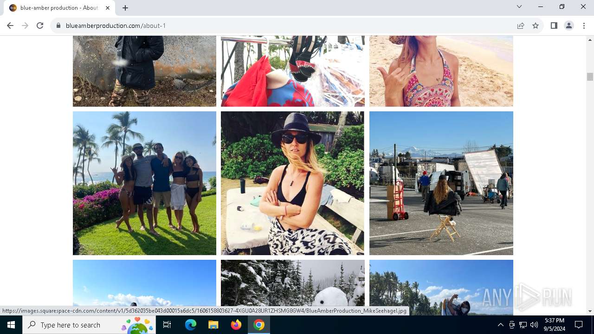Go back to the previous page
This screenshot has width=594, height=334.
[10, 26]
